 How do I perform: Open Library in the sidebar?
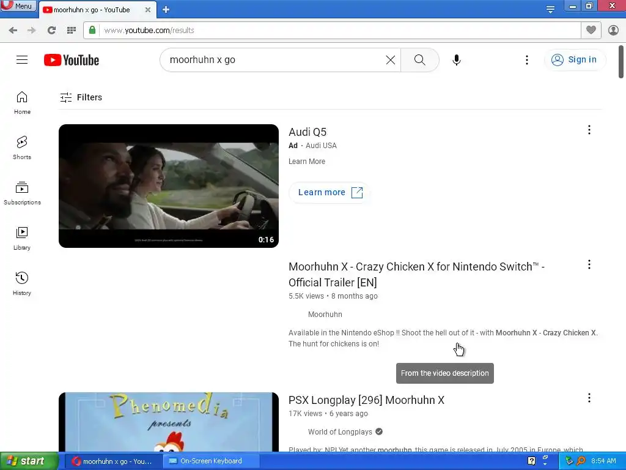tap(22, 239)
